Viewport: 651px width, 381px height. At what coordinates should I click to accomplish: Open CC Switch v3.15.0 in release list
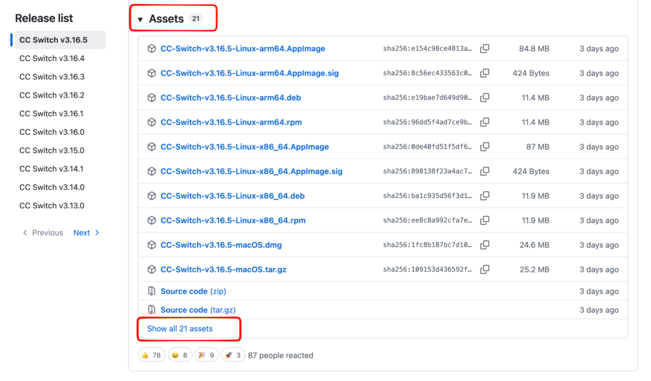(x=52, y=150)
